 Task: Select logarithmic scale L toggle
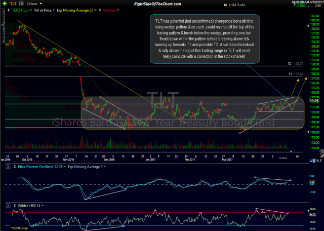pos(314,161)
